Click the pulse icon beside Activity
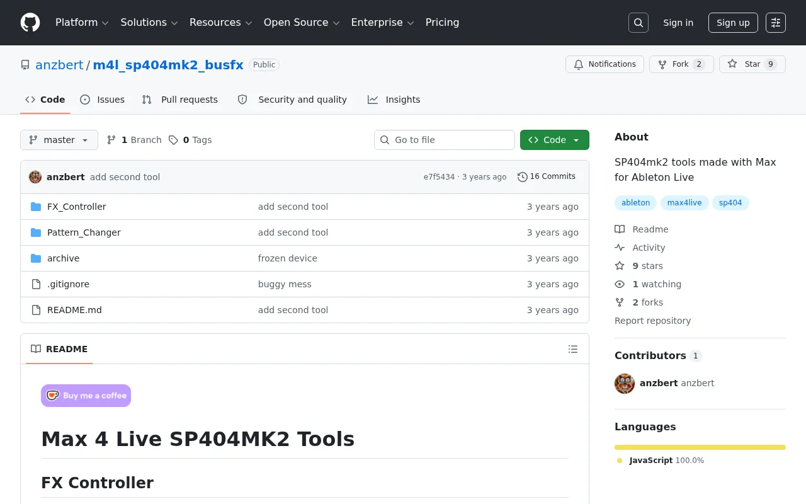Screen dimensions: 806x504 pyautogui.click(x=620, y=248)
